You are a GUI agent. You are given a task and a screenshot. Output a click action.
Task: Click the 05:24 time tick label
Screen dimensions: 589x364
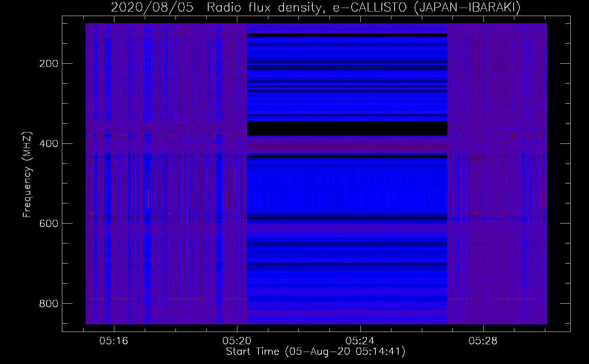tap(360, 341)
